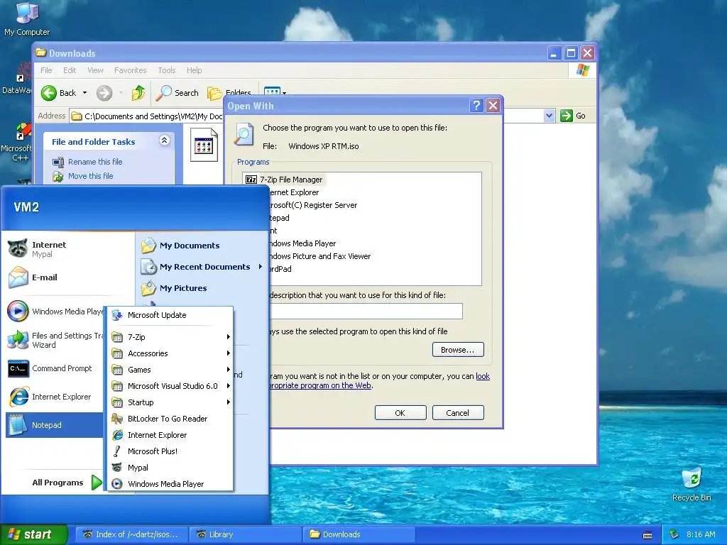Open Command Prompt from Start menu
Viewport: 727px width, 545px height.
55,368
